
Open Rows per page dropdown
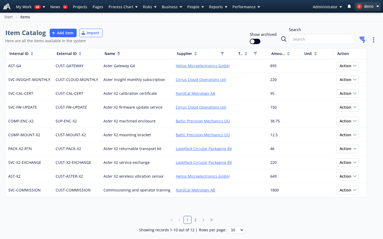click(236, 230)
